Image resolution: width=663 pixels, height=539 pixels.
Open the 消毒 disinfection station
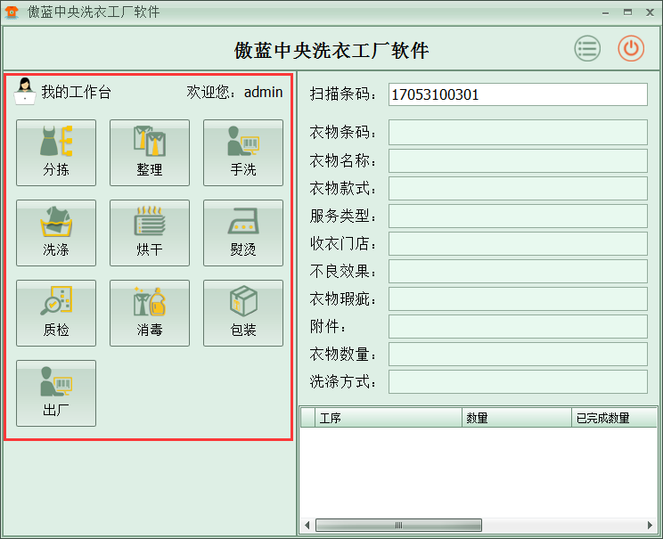click(149, 313)
